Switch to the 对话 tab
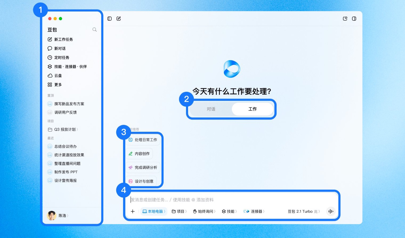This screenshot has width=405, height=238. (211, 109)
